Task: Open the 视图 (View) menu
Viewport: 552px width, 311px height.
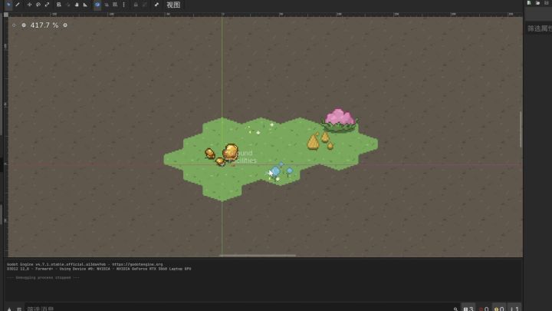Action: coord(173,5)
